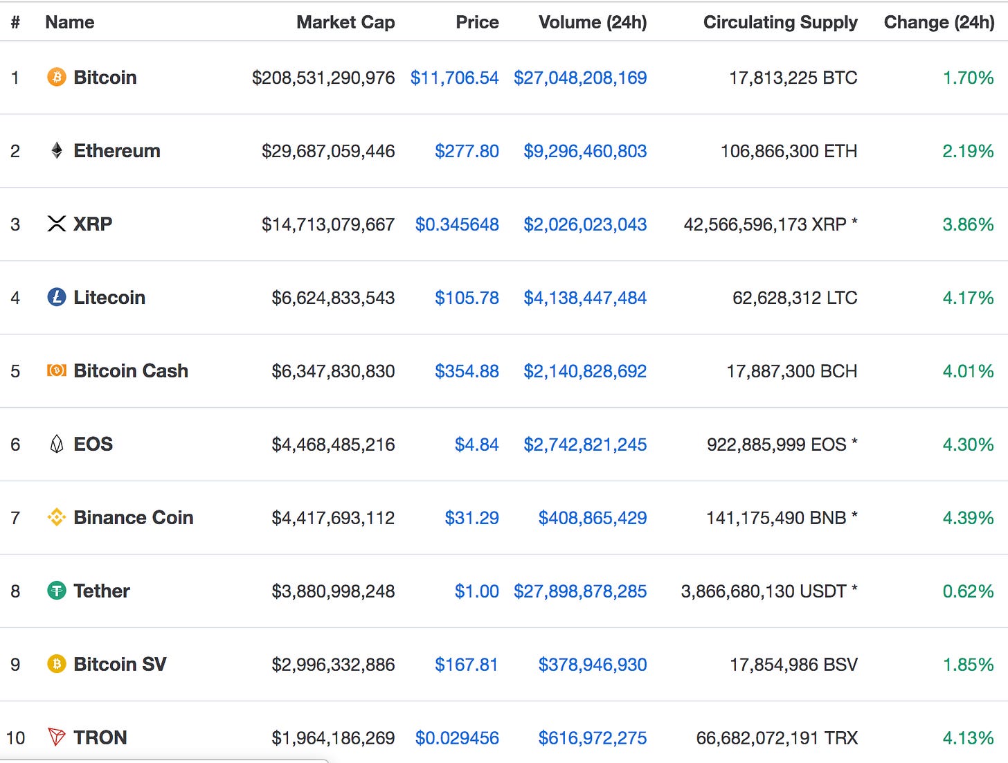Image resolution: width=1008 pixels, height=763 pixels.
Task: Select Binance Coin 24h change 4.39%
Action: pos(969,518)
